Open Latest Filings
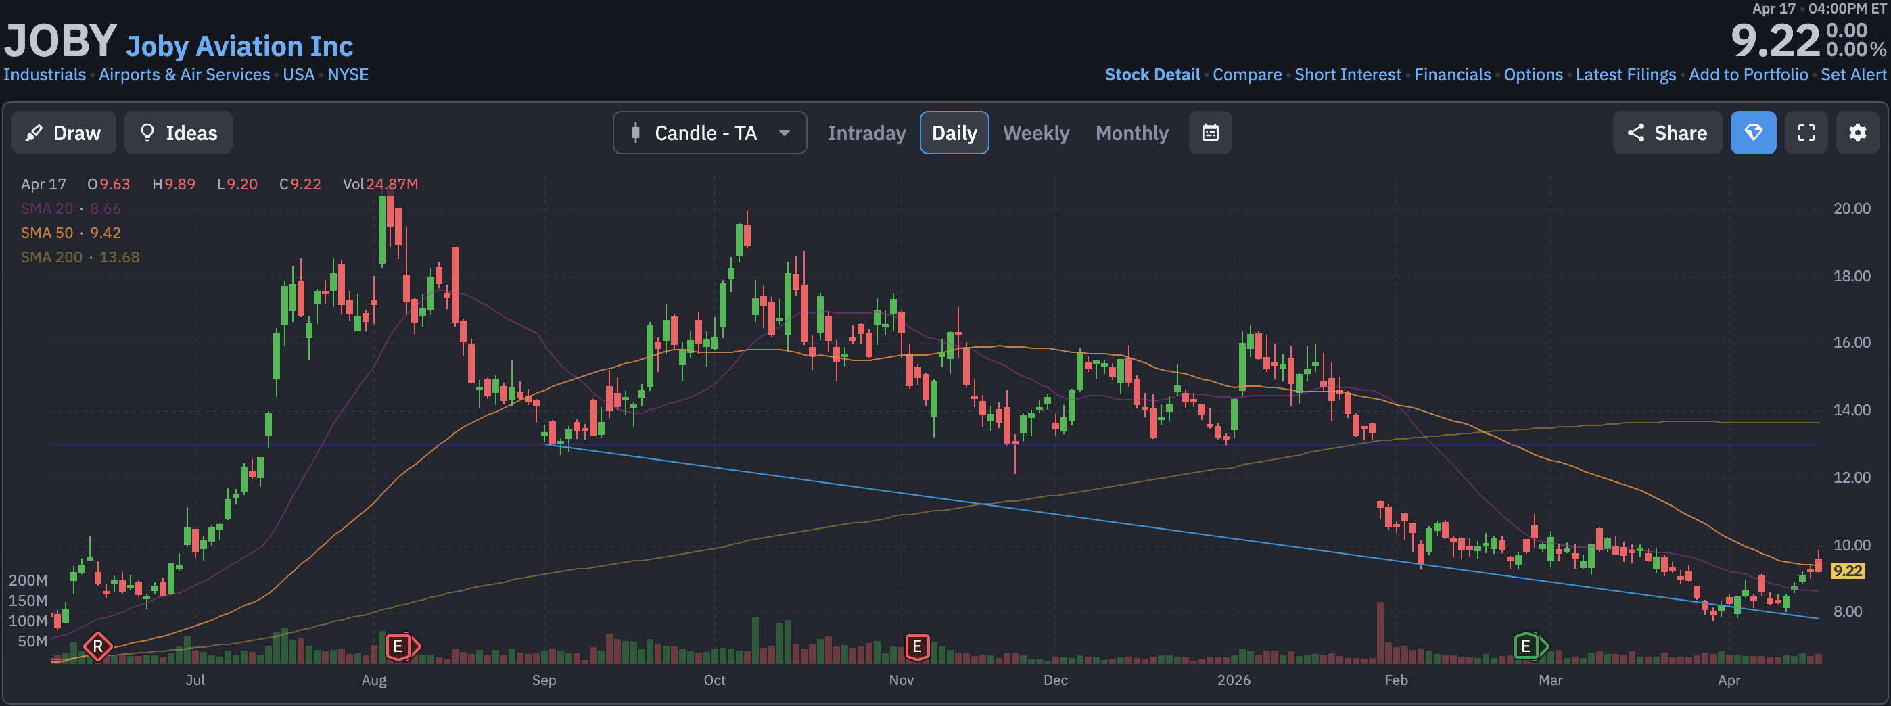This screenshot has width=1891, height=706. pyautogui.click(x=1625, y=75)
